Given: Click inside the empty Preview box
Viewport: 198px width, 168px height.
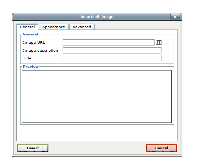Looking at the screenshot, I should coord(97,96).
